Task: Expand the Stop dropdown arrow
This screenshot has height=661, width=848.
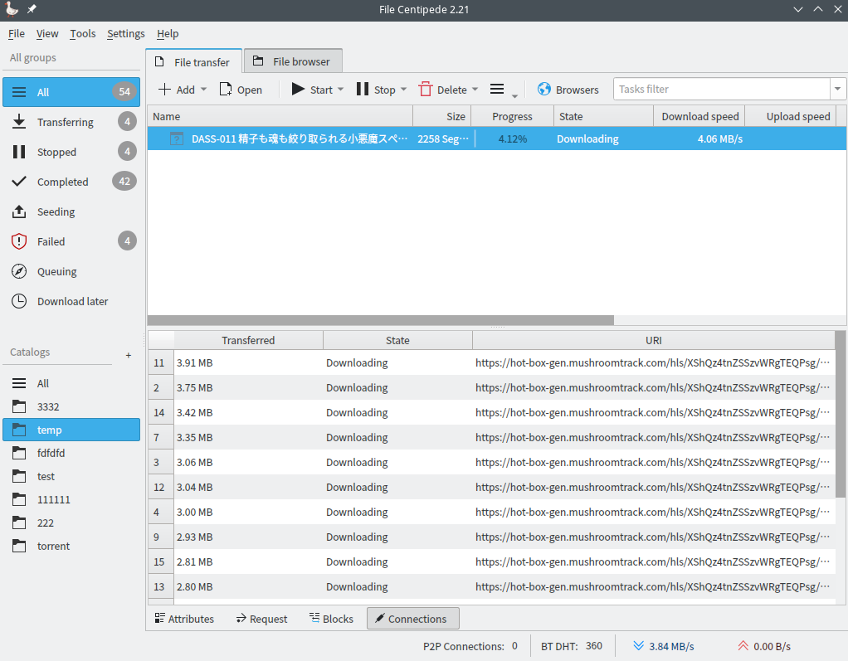Action: 403,90
